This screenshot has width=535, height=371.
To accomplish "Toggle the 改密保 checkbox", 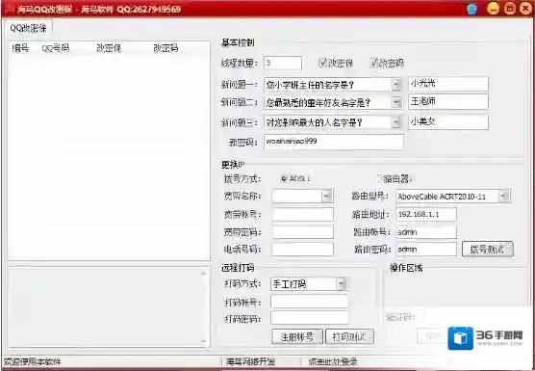I will pos(322,63).
